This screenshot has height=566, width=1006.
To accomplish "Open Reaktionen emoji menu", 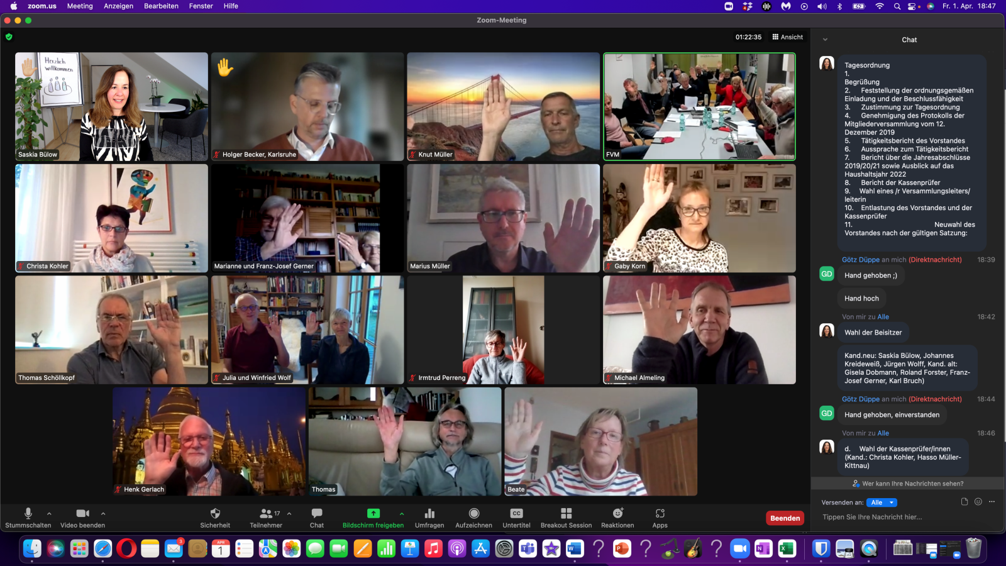I will (x=617, y=518).
